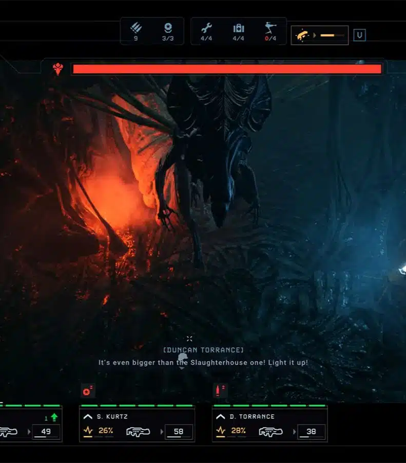
Task: Click D. Torrance's ammo count 38 box
Action: [x=311, y=432]
